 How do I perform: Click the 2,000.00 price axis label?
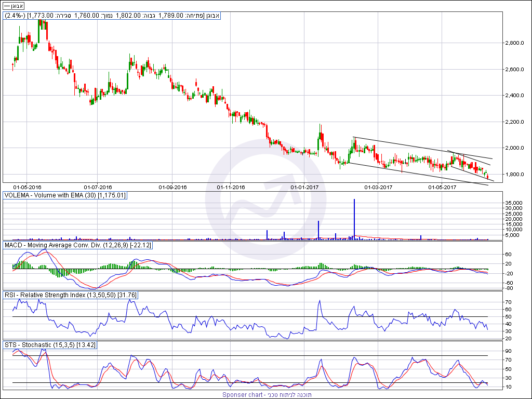pyautogui.click(x=517, y=148)
